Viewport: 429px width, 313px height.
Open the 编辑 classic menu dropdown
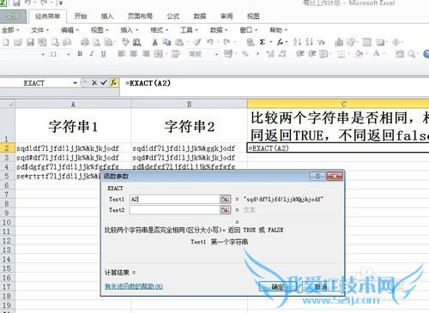69,30
